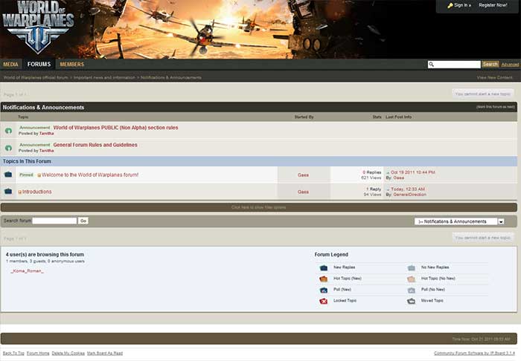Viewport: 521px width, 361px height.
Task: Click the last-post arrow icon beside Oct 19 2011
Action: pos(388,172)
